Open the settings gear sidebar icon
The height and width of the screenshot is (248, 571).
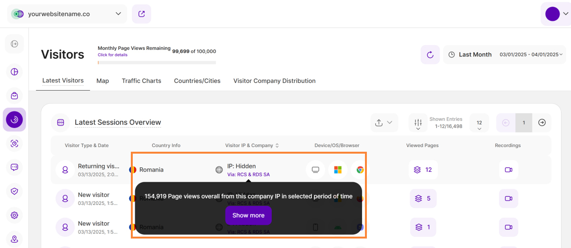(x=14, y=215)
